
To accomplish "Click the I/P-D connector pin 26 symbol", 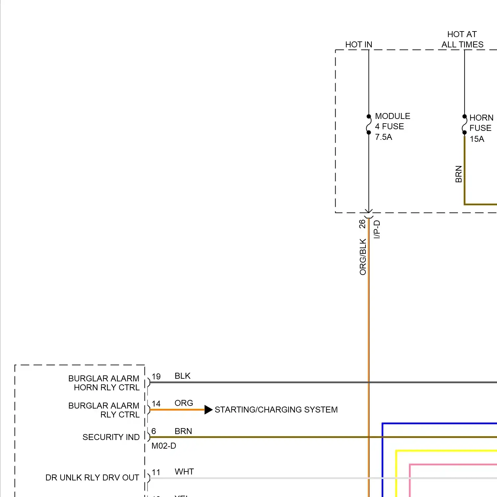I will pos(368,214).
